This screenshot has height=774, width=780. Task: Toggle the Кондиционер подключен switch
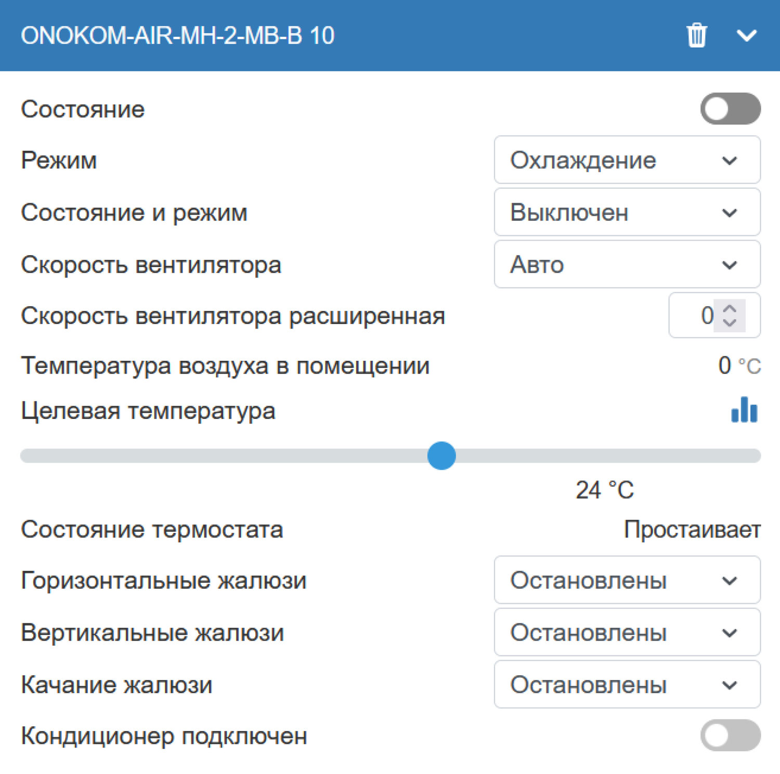coord(730,735)
